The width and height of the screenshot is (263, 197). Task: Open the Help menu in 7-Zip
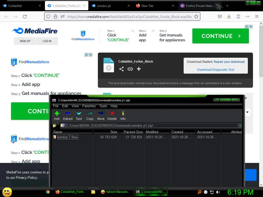coord(114,106)
